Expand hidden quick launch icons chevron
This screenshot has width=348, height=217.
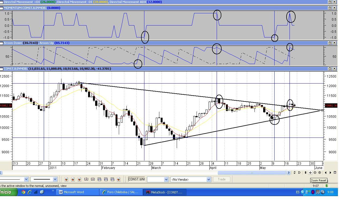(53, 191)
